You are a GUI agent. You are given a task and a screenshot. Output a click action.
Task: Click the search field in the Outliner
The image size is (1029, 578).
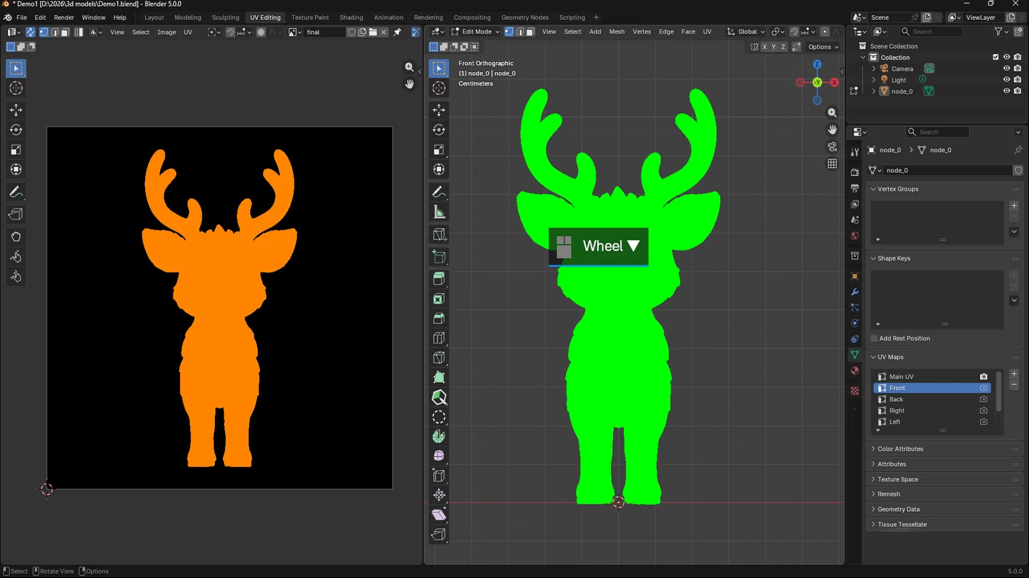931,31
